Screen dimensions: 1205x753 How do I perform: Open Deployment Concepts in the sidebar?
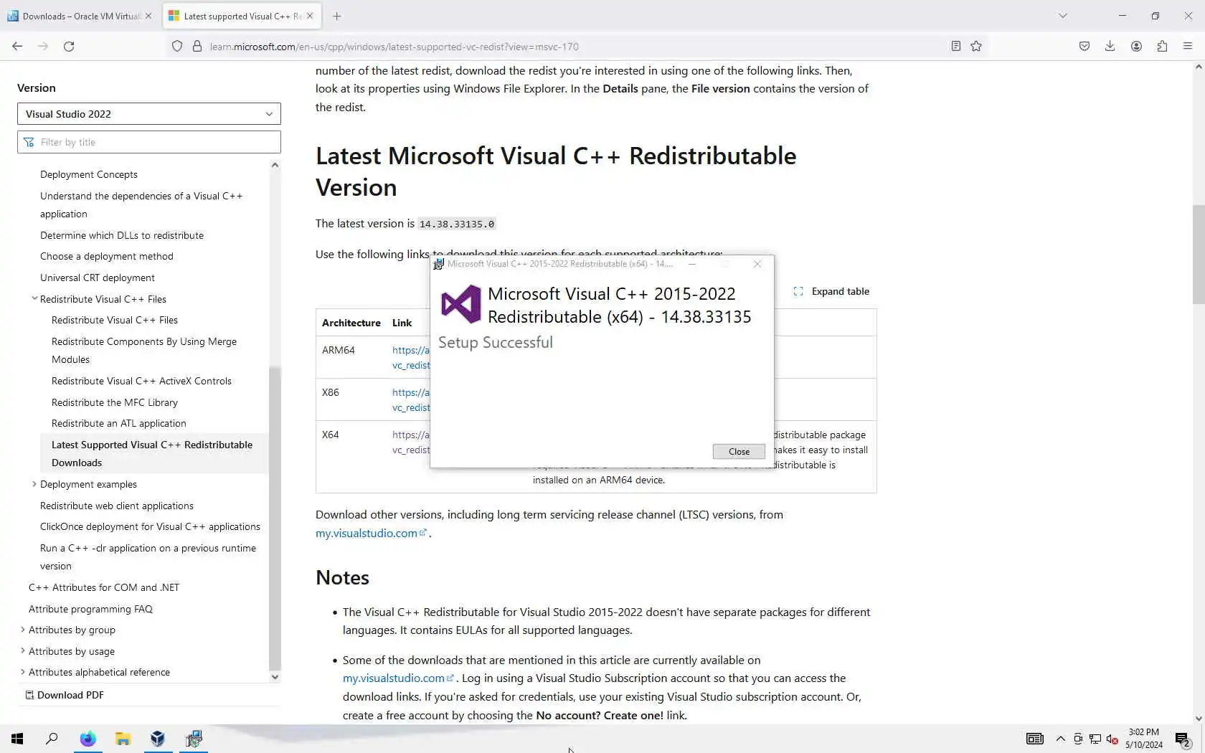tap(89, 174)
